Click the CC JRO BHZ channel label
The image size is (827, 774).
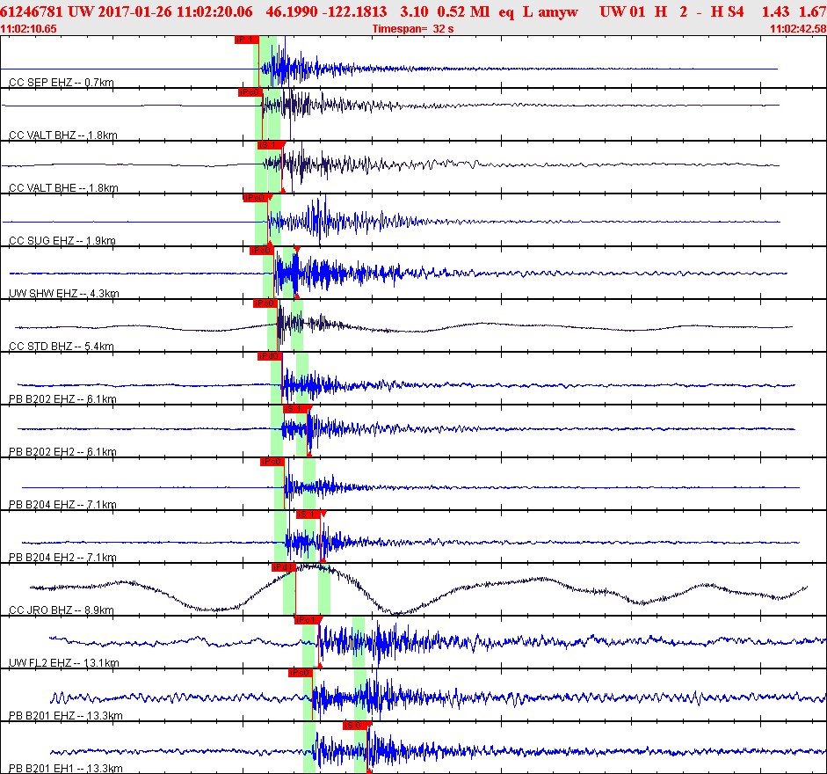tap(62, 610)
